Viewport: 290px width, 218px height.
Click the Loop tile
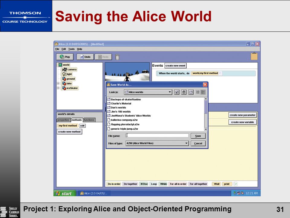tap(154, 184)
